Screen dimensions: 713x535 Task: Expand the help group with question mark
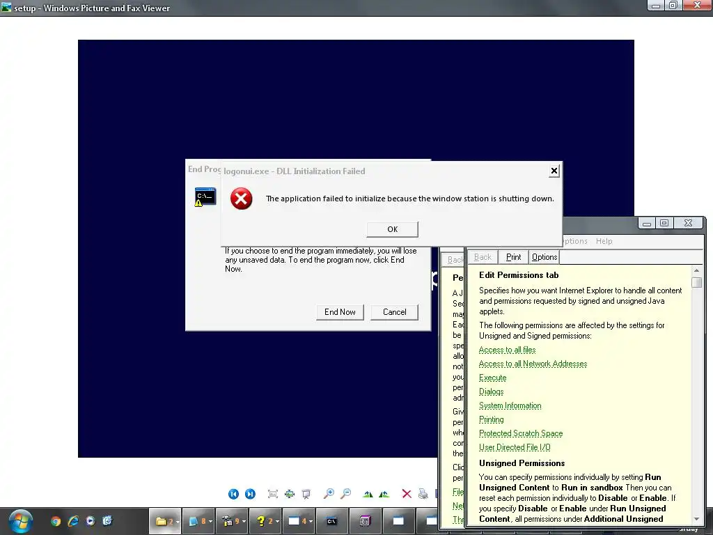point(265,521)
